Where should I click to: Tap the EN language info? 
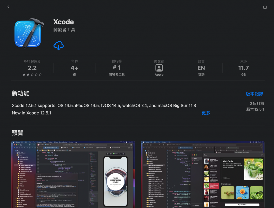(201, 68)
